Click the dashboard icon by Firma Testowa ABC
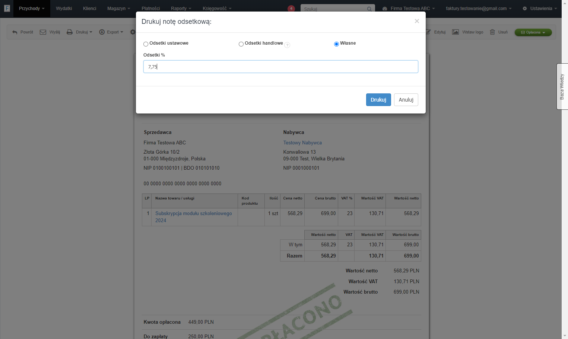 click(x=385, y=9)
